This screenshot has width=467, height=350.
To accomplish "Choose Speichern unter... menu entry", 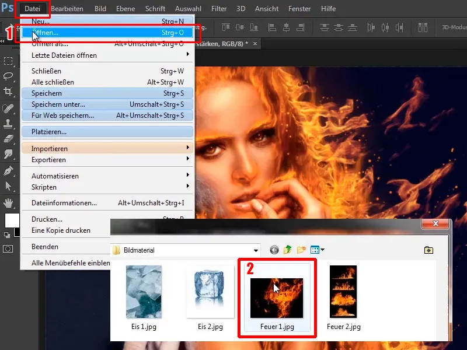I will tap(107, 104).
